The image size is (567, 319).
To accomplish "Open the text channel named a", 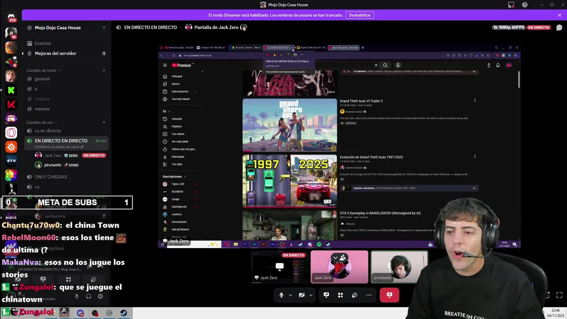I will tap(66, 89).
